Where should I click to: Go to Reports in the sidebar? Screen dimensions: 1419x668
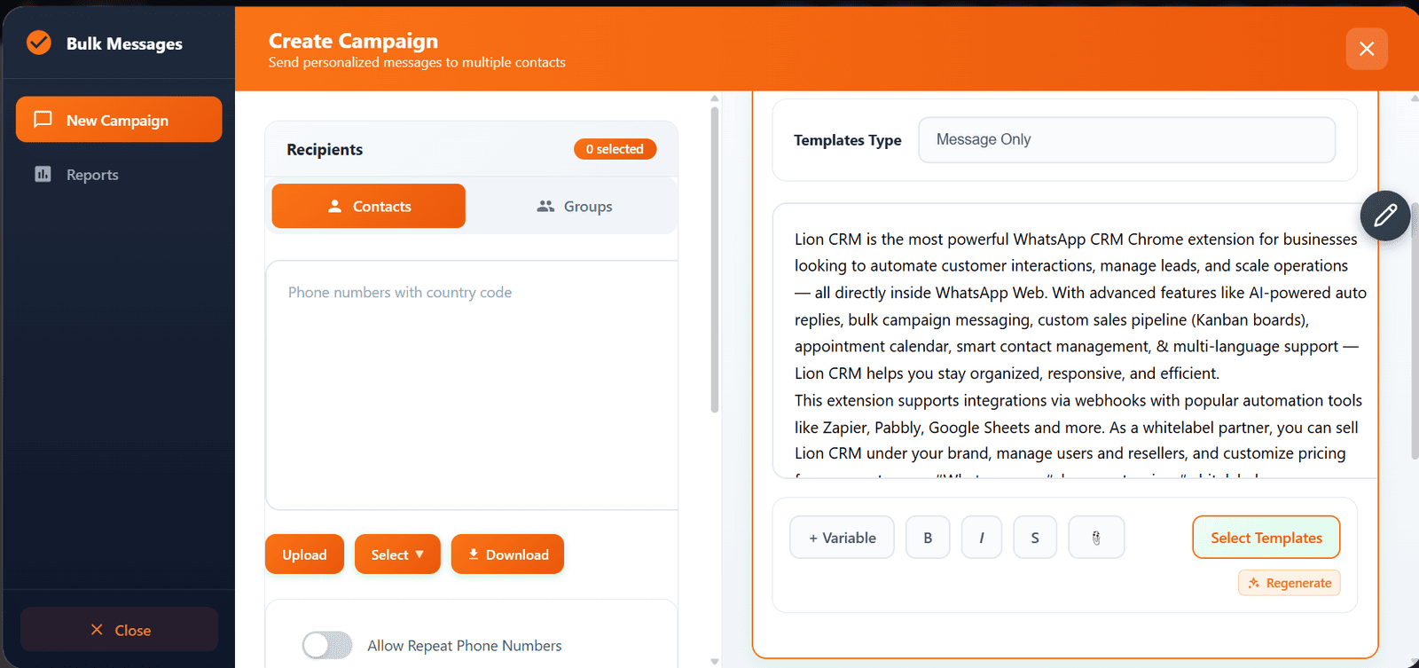92,174
